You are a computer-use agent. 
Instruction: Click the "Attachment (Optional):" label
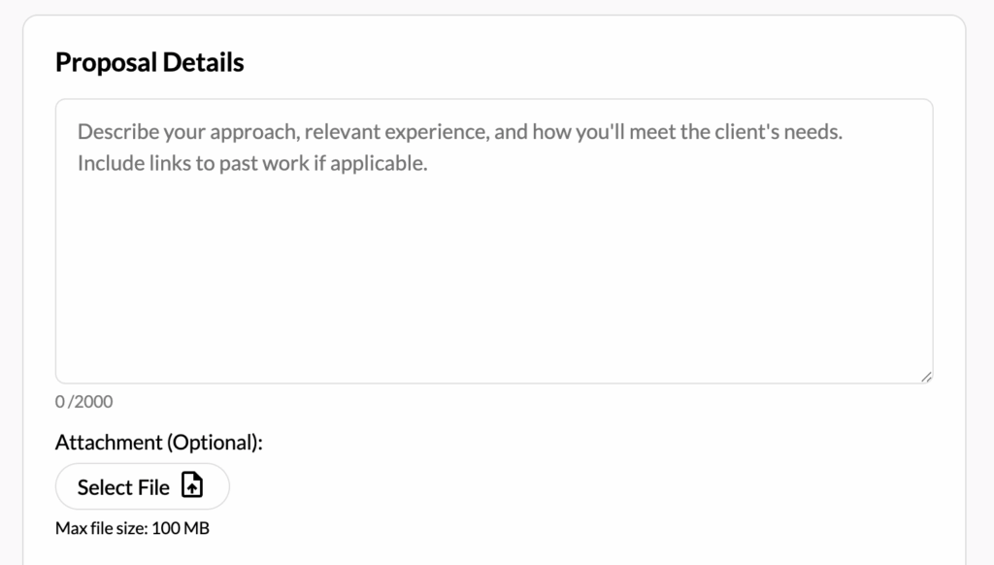(x=159, y=443)
